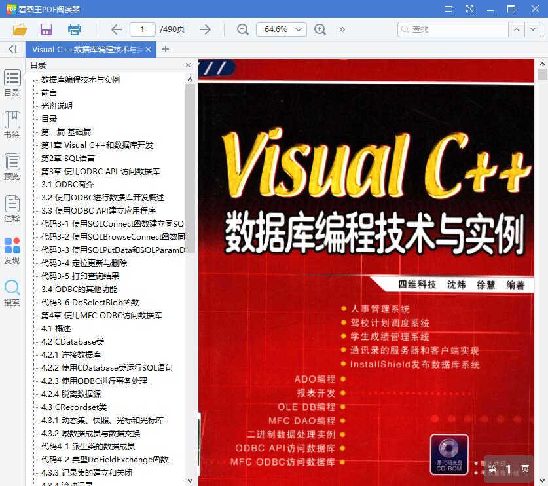The image size is (548, 486).
Task: Select 4.3.3 记录集的建立和关闭
Action: 86,473
